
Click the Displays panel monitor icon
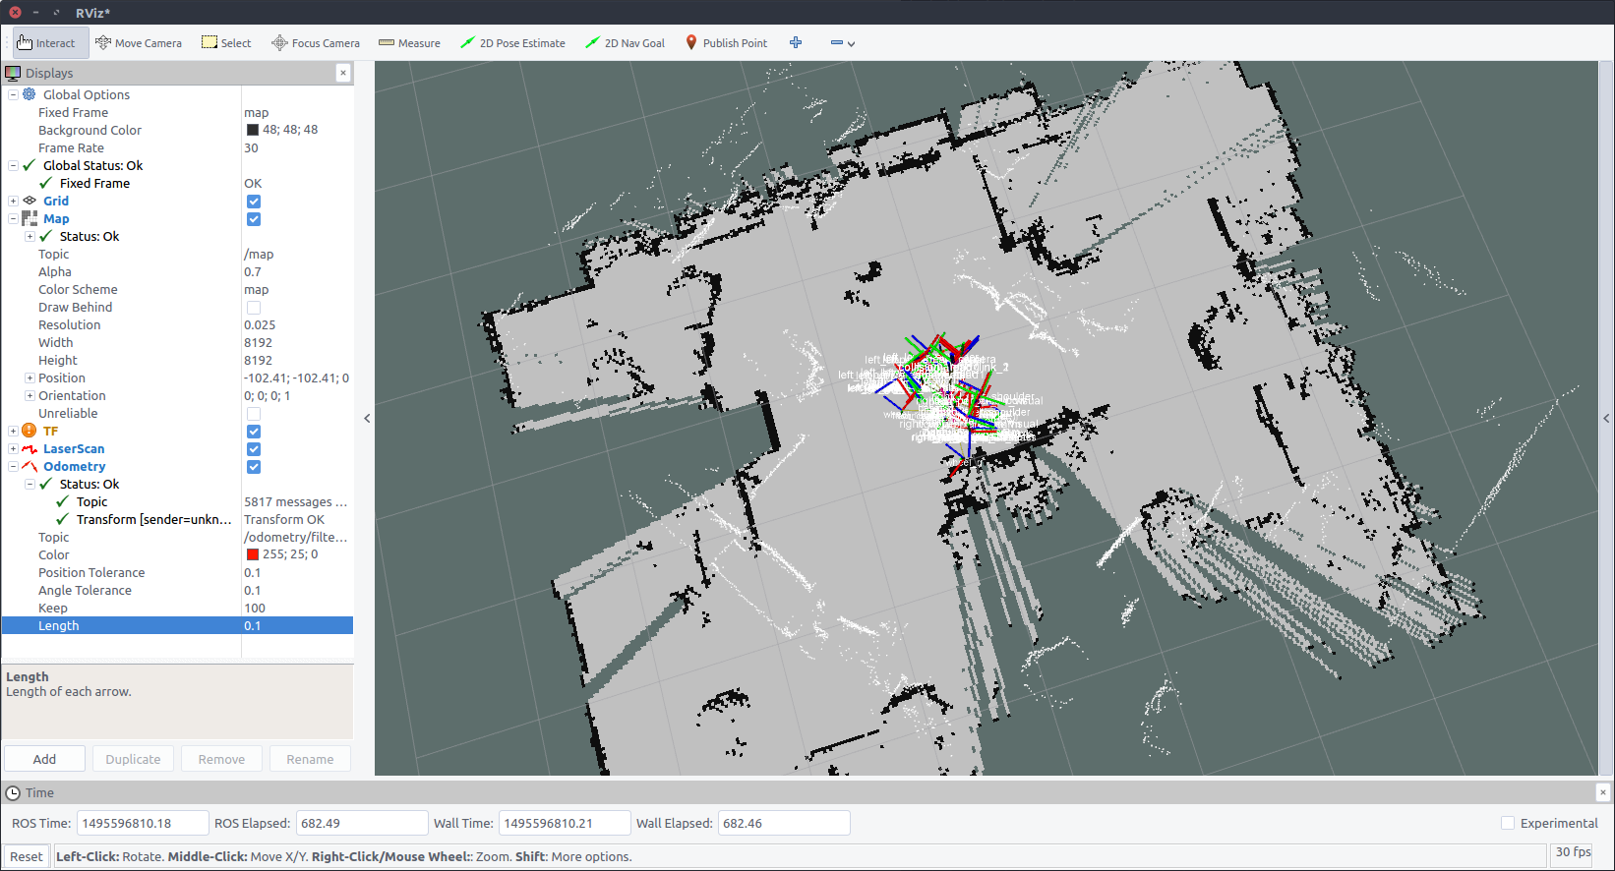(13, 73)
